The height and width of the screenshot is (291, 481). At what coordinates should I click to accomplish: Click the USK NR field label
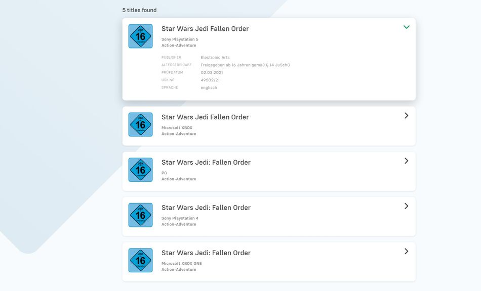(168, 80)
